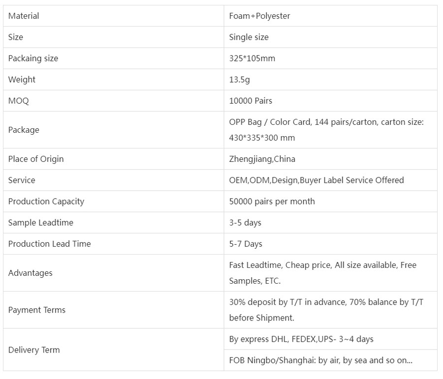Select 50000 pairs per month value

point(272,201)
